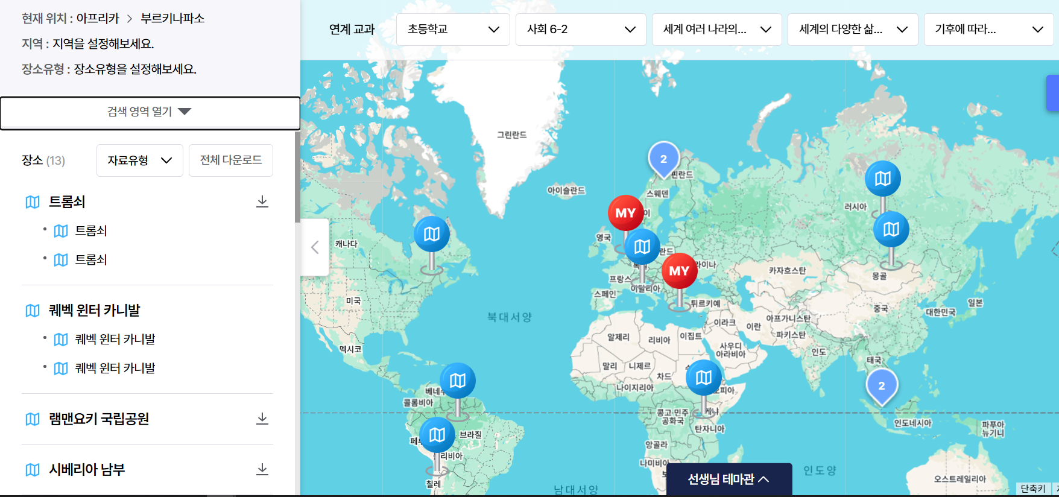Screen dimensions: 1059x497
Task: Click the map pin over Canada
Action: coord(431,234)
